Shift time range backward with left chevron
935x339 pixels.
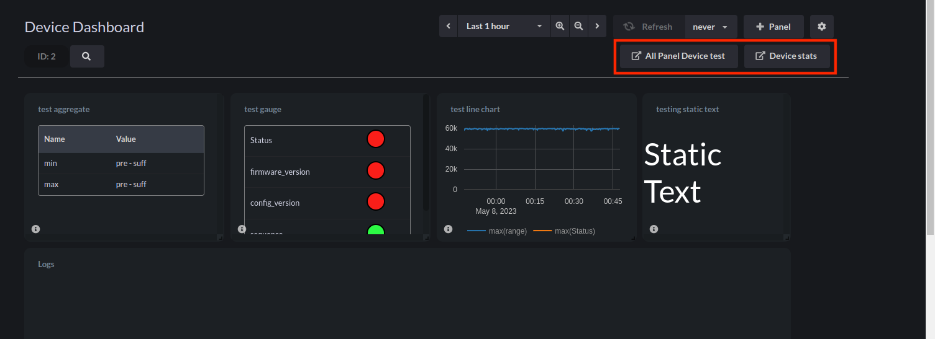click(x=449, y=26)
